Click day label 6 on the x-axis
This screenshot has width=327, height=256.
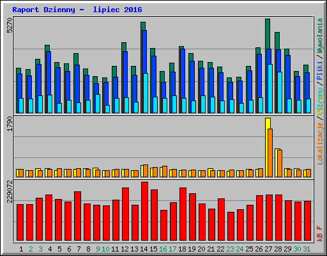coord(69,249)
